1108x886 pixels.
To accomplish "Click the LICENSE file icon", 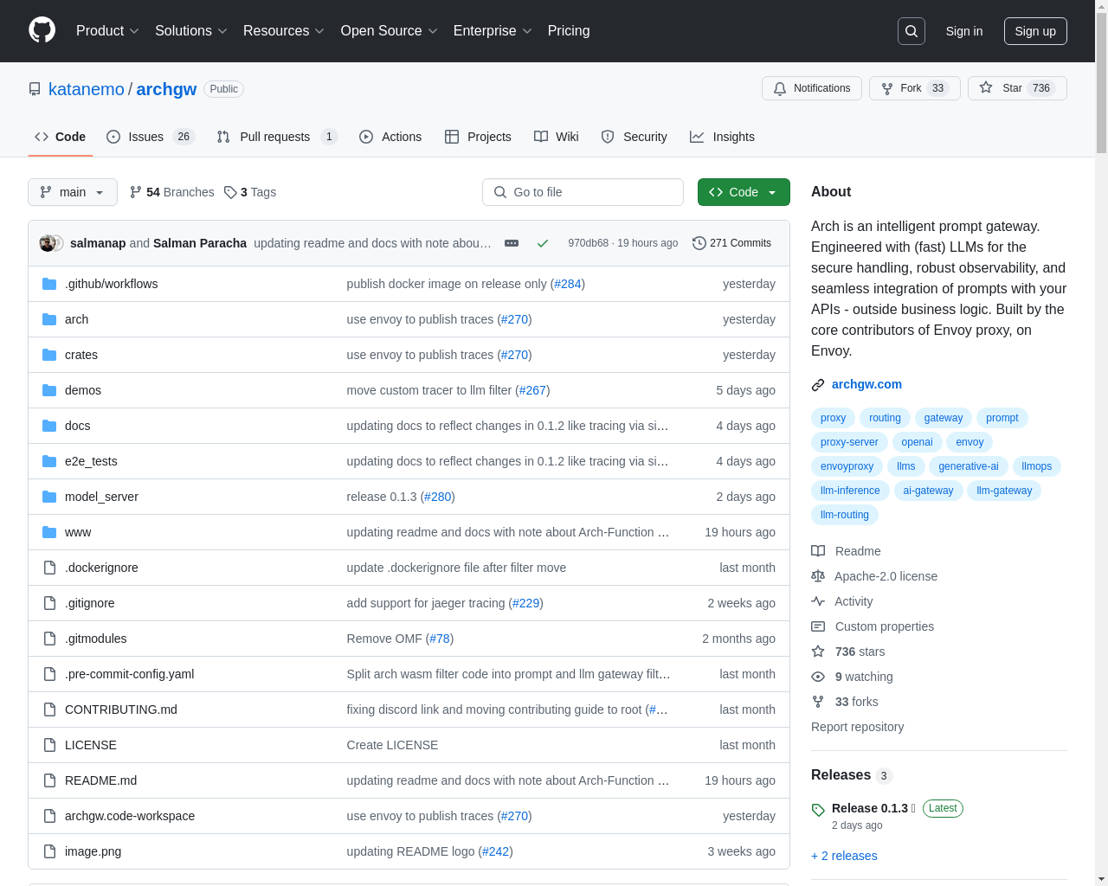I will click(49, 745).
